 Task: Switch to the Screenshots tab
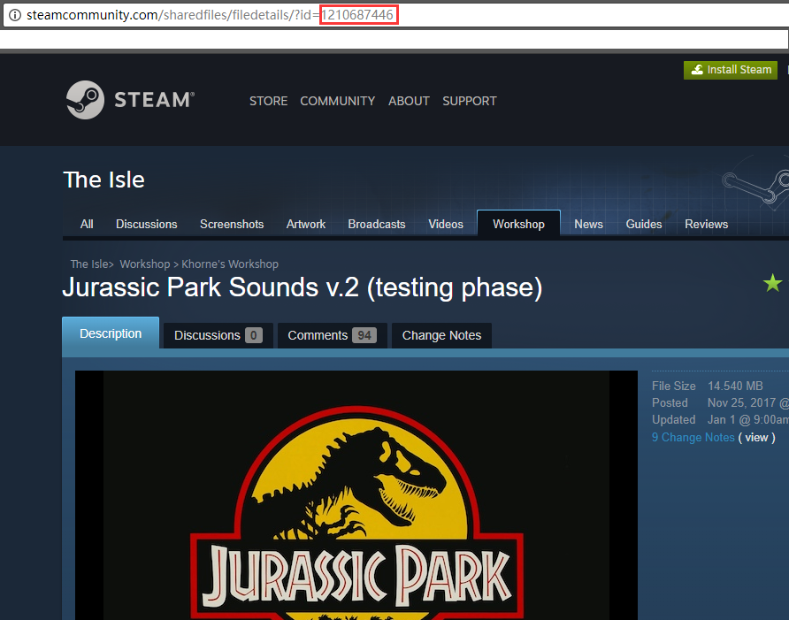click(232, 224)
